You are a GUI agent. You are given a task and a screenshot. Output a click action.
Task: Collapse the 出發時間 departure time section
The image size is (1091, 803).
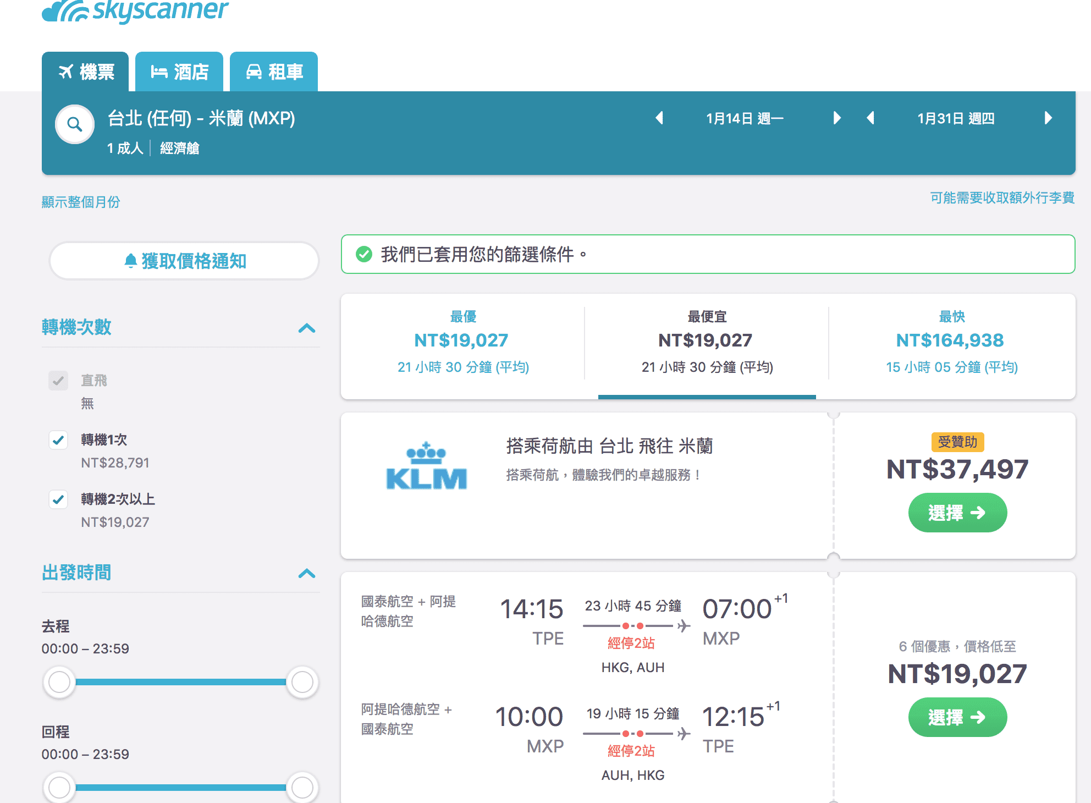307,574
